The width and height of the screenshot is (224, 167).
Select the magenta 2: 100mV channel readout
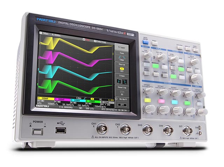click(62, 99)
